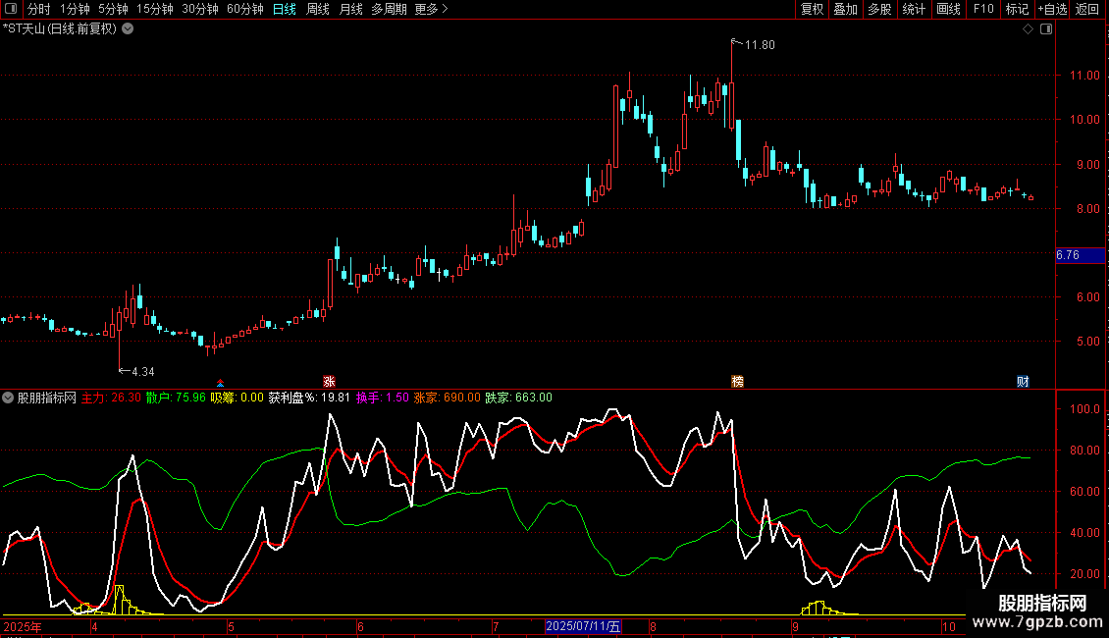The height and width of the screenshot is (638, 1109).
Task: Click the 叠加 overlay button
Action: click(x=845, y=9)
